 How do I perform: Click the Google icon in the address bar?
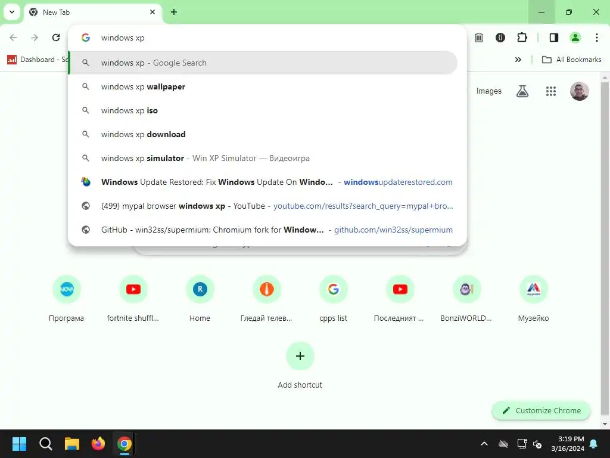pos(86,38)
